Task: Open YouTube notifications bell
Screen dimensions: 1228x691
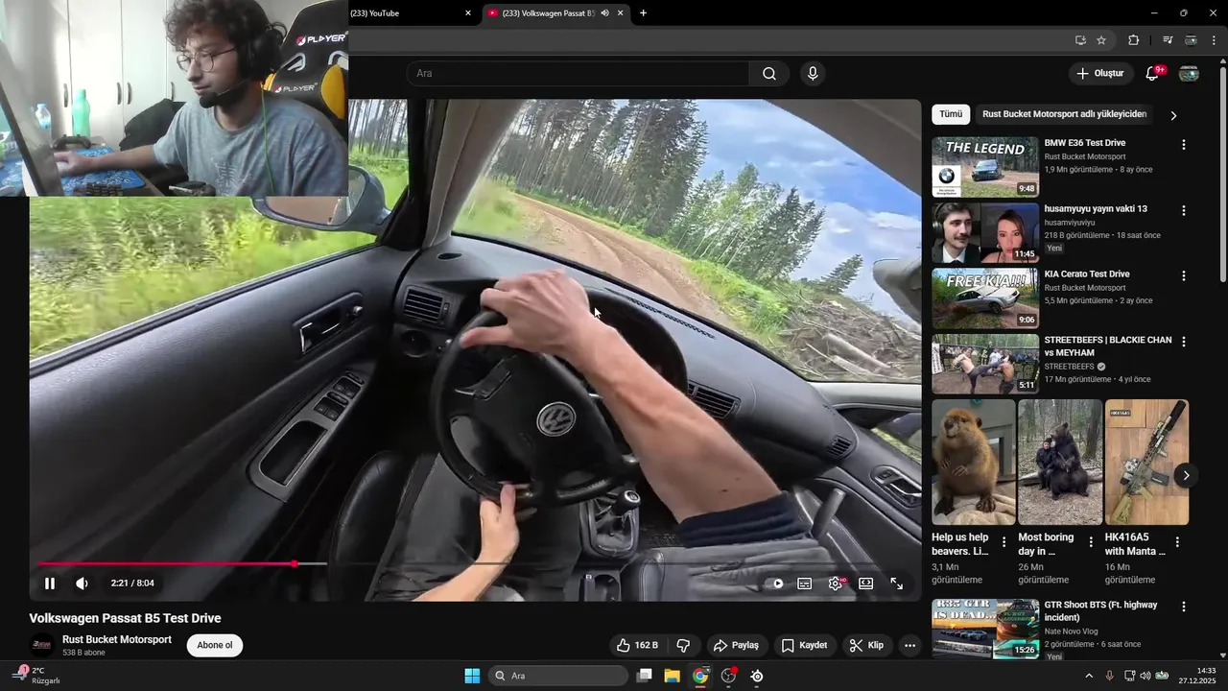Action: tap(1153, 74)
